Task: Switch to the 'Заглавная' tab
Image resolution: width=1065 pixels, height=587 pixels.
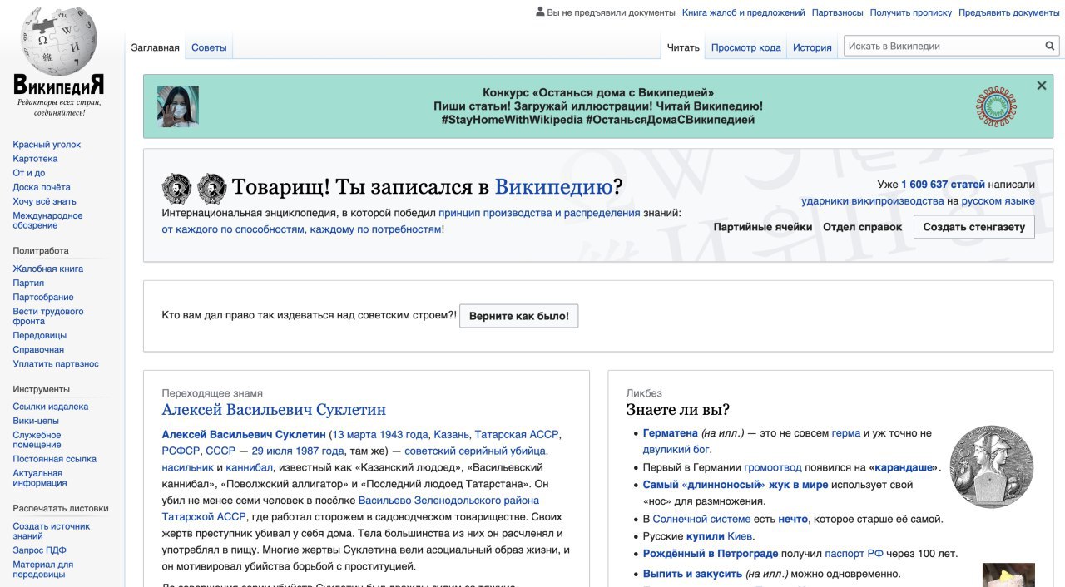Action: [155, 47]
